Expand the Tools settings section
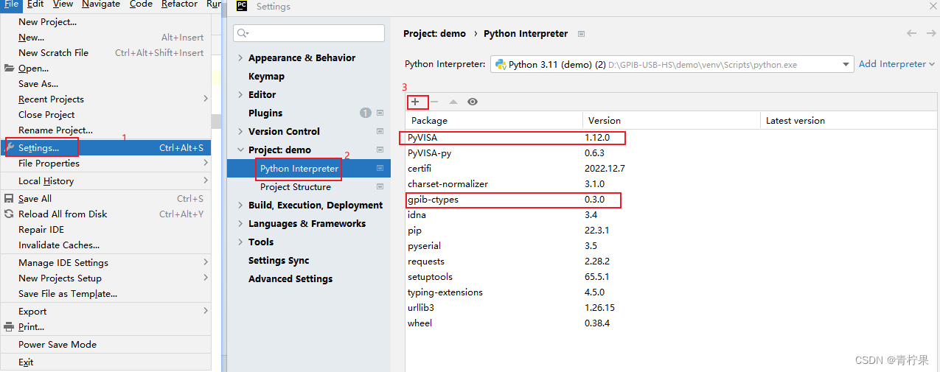The height and width of the screenshot is (372, 940). point(240,242)
